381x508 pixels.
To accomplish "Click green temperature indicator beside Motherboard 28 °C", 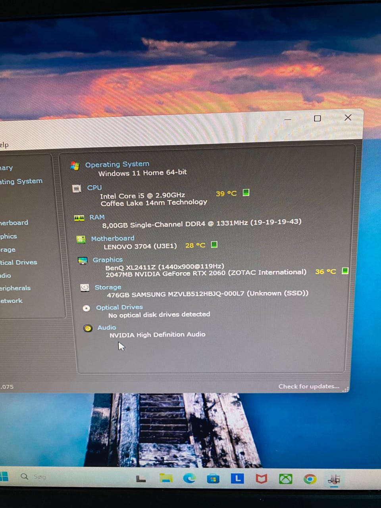I will click(214, 244).
